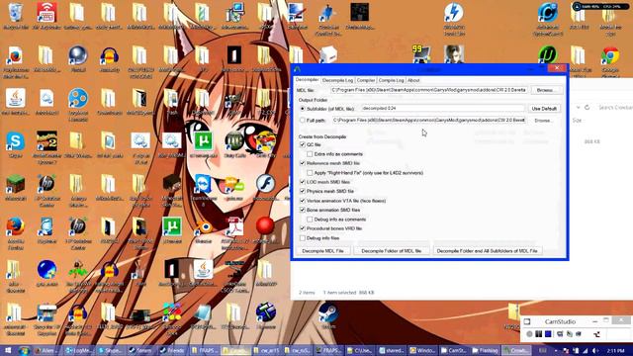Viewport: 633px width, 356px height.
Task: Switch to the About tab
Action: tap(413, 80)
